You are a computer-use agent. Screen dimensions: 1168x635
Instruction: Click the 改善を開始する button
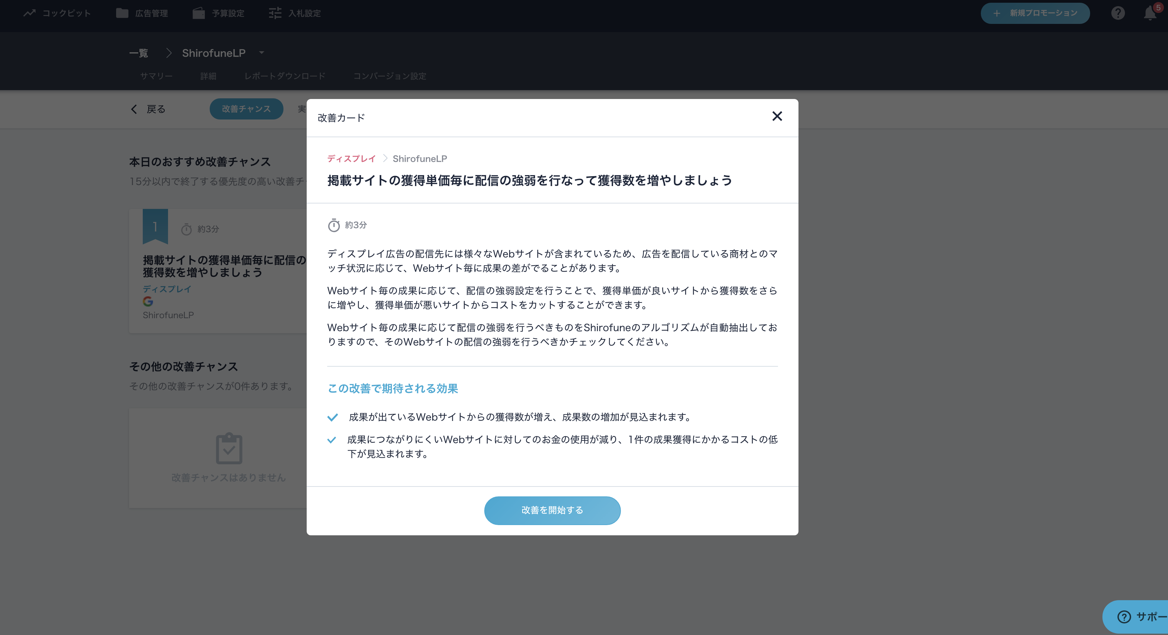pyautogui.click(x=552, y=510)
